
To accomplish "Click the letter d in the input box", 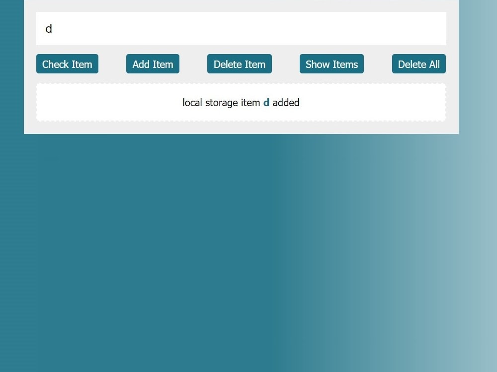I will [48, 29].
